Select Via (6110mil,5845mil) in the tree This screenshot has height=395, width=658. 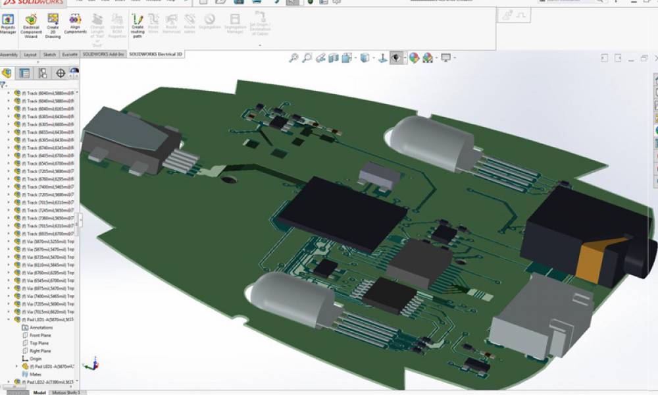(44, 265)
